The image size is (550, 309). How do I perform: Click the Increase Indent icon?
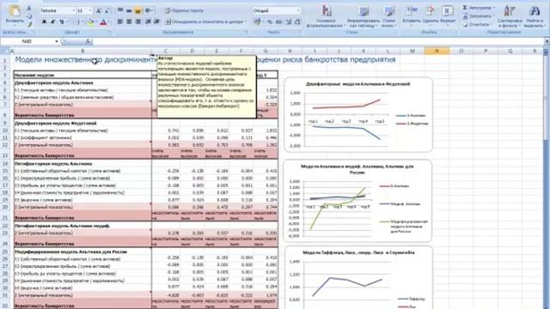(156, 22)
